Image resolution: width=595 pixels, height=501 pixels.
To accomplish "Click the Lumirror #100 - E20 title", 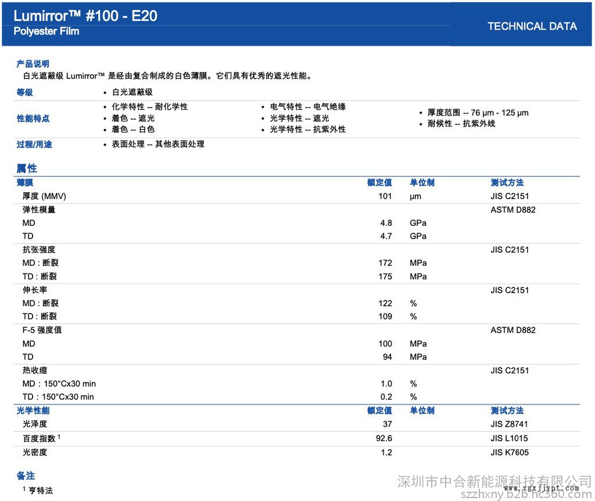I will [x=85, y=16].
